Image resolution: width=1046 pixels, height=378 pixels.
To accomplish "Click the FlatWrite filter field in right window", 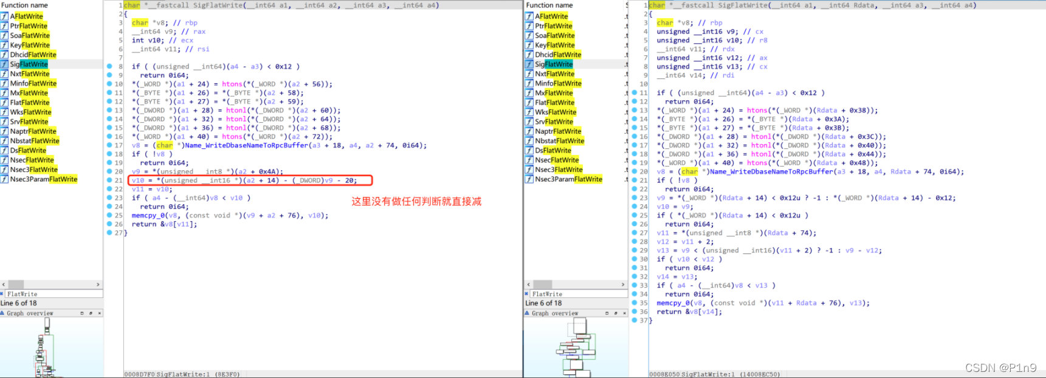I will point(579,294).
